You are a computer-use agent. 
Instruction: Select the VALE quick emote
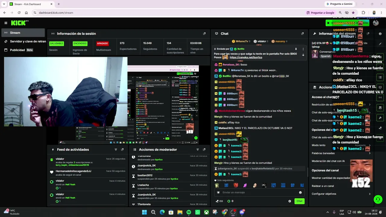(x=302, y=185)
